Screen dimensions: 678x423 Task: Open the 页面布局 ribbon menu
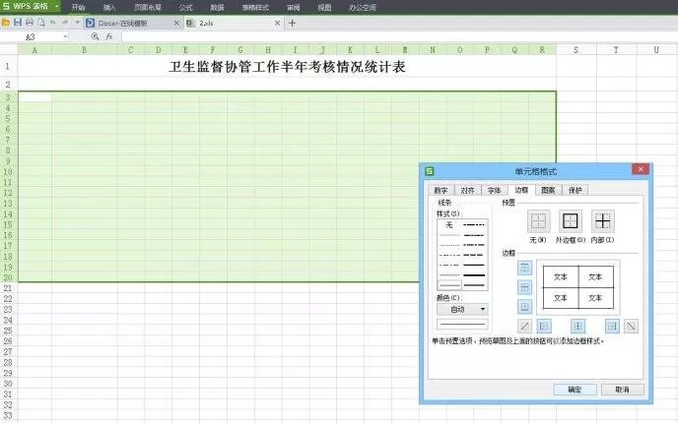[x=148, y=7]
